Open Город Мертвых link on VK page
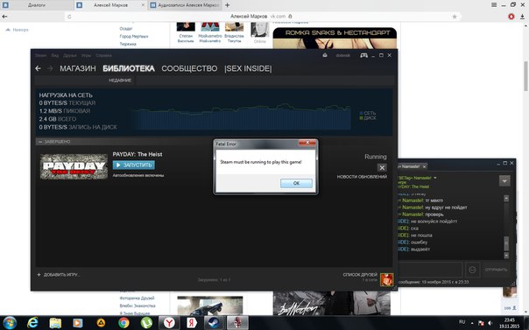529x330 pixels. (134, 36)
